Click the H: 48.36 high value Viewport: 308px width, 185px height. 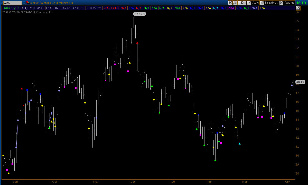(52, 8)
